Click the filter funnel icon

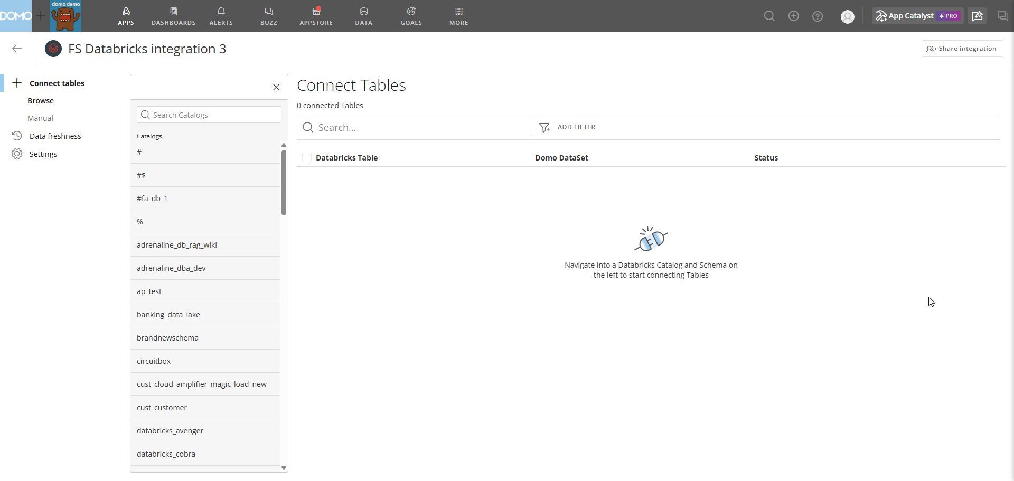pos(544,127)
